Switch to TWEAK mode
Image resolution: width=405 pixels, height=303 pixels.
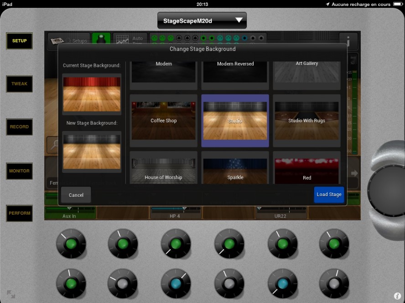point(19,84)
